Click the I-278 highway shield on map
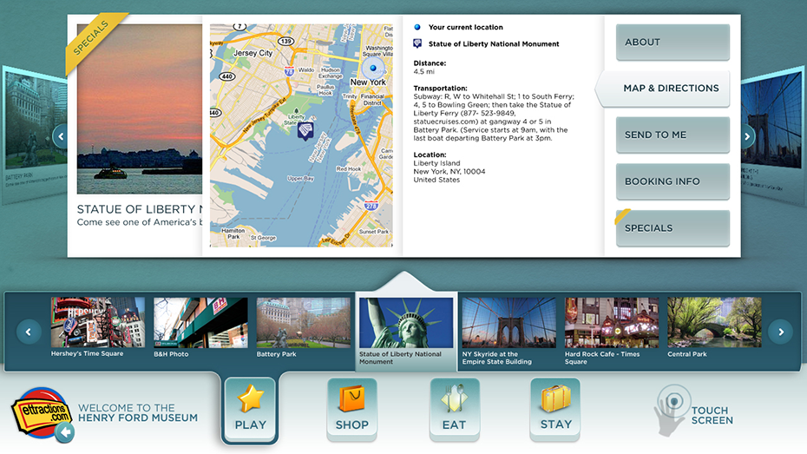Image resolution: width=807 pixels, height=454 pixels. (371, 206)
